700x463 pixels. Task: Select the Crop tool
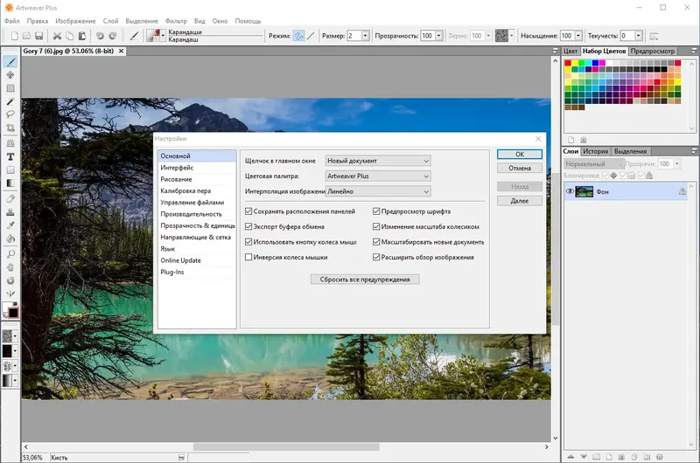point(10,128)
